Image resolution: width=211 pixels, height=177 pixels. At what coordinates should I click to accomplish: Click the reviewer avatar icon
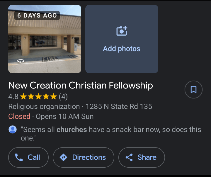click(13, 129)
